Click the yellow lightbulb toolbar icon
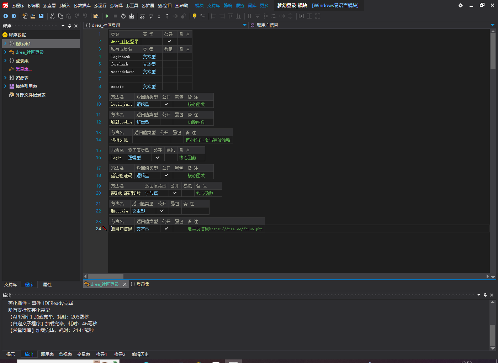The width and height of the screenshot is (498, 363). pyautogui.click(x=194, y=16)
